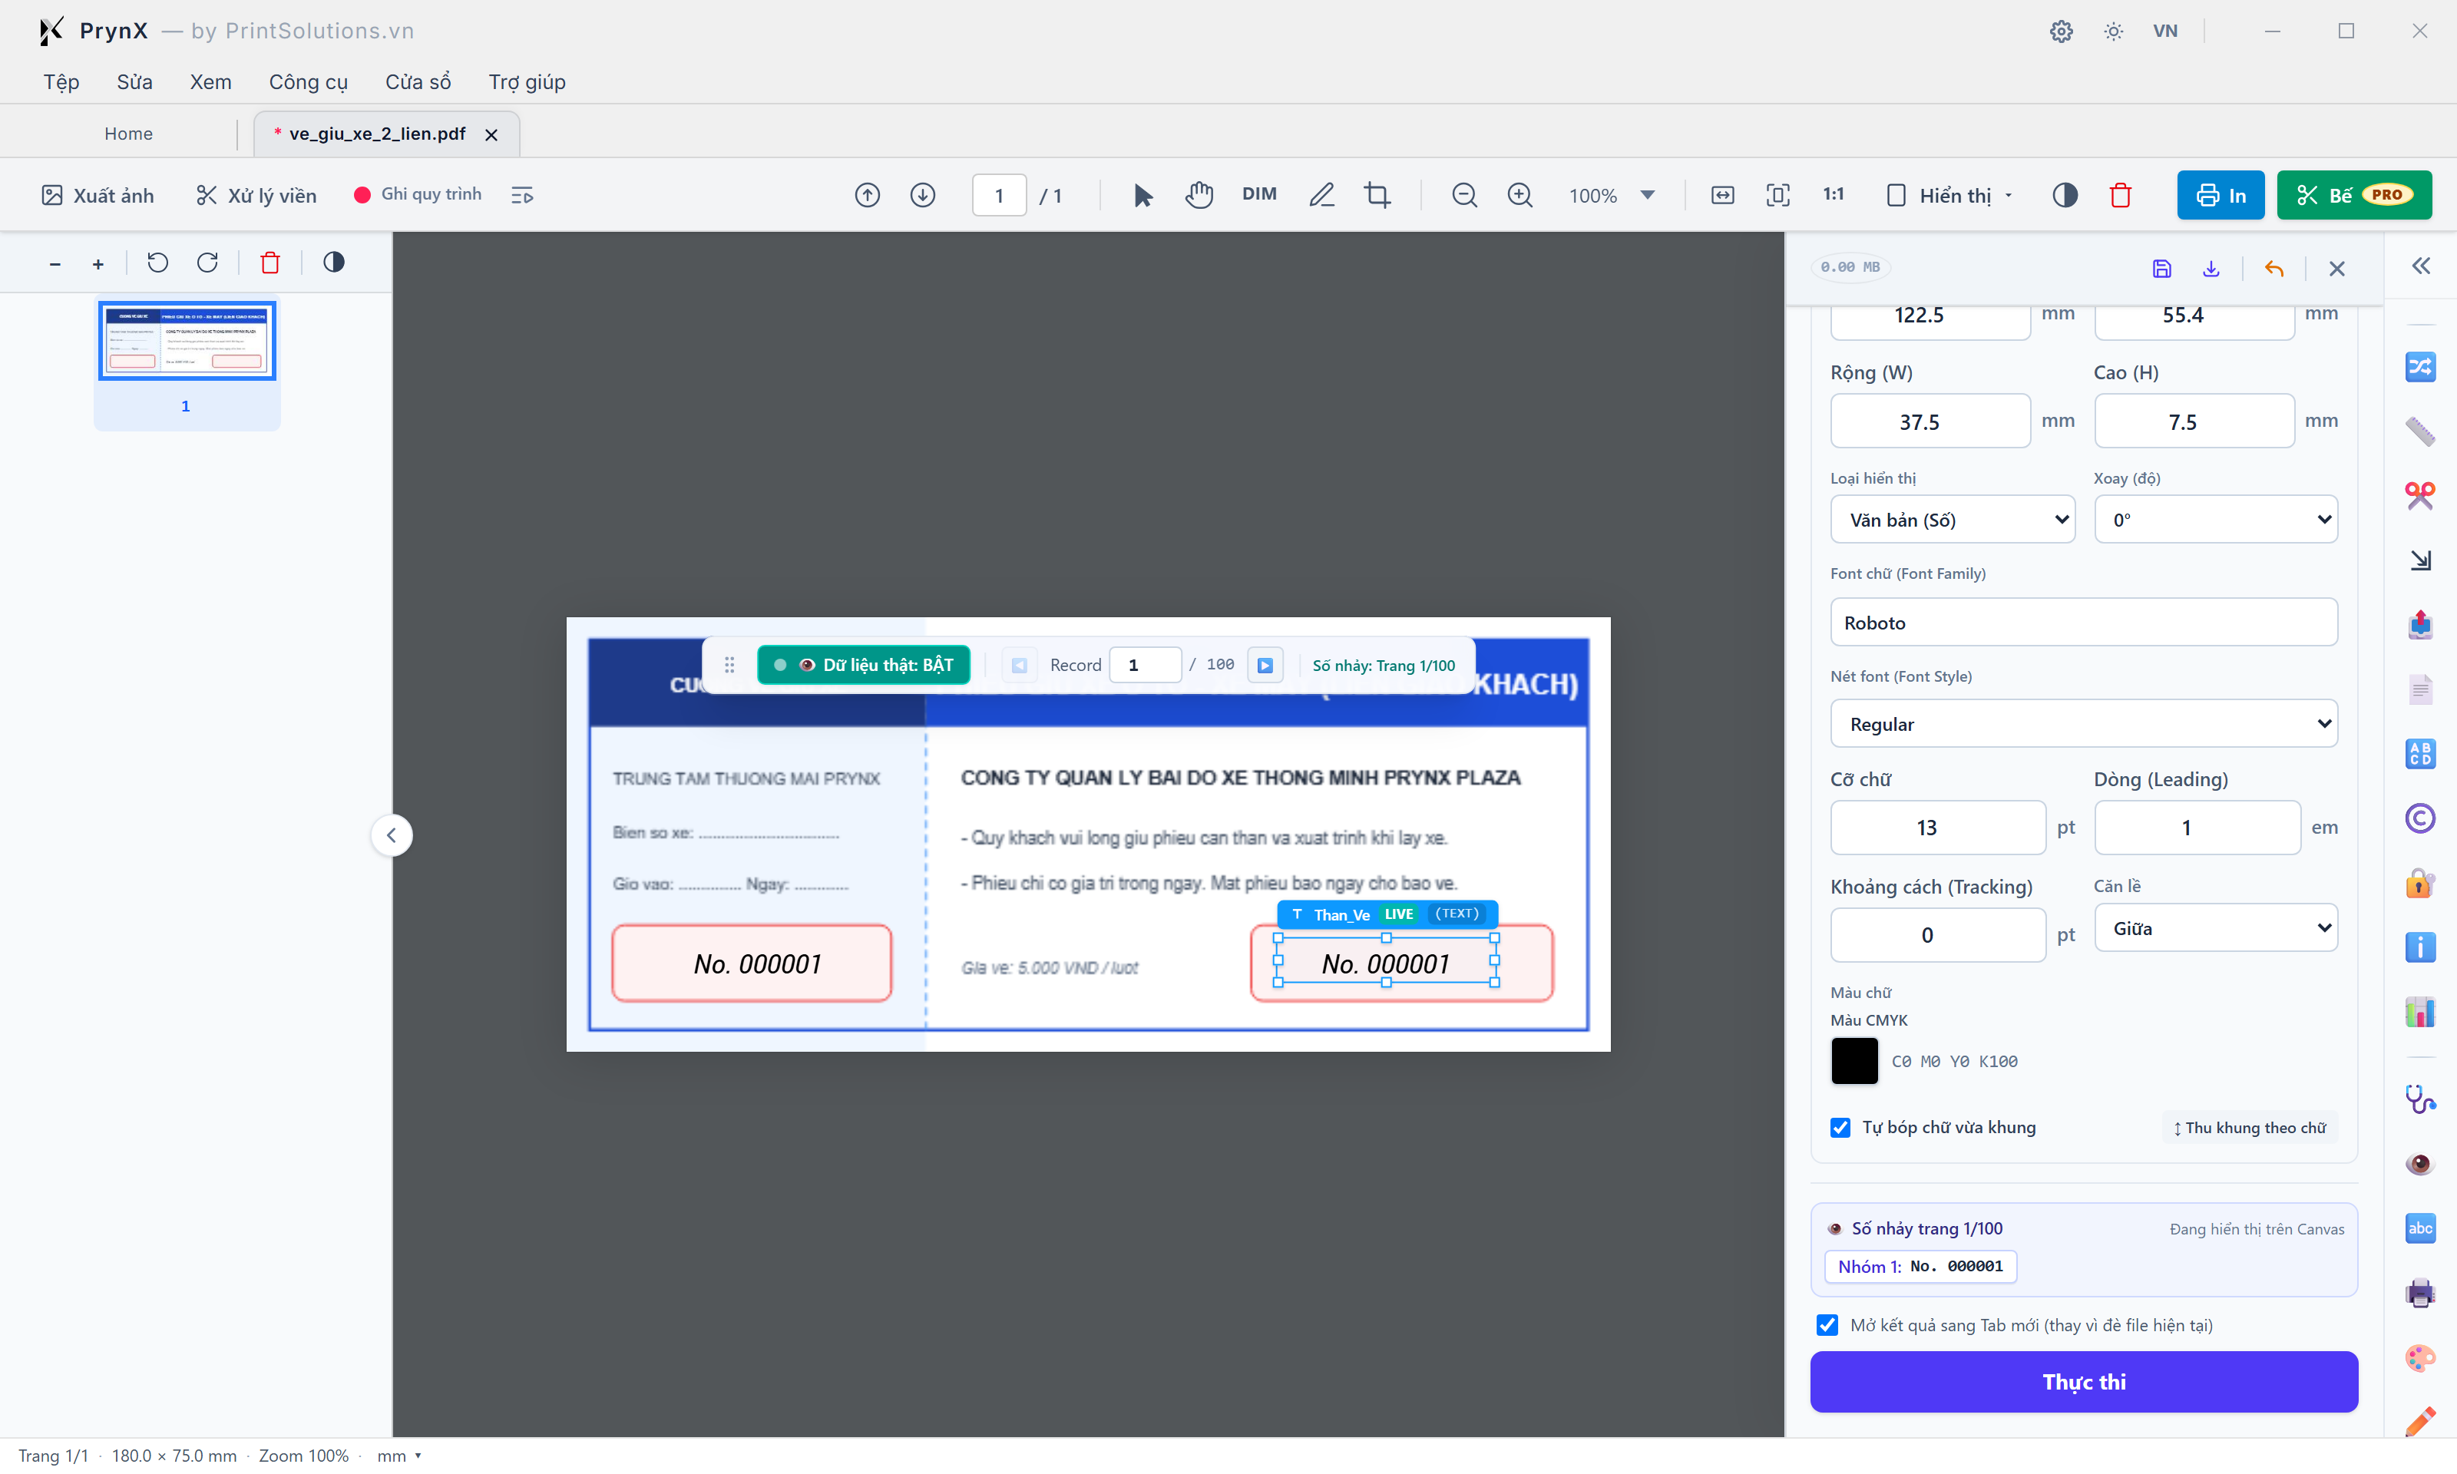Open the zoom percentage dropdown arrow

1648,196
